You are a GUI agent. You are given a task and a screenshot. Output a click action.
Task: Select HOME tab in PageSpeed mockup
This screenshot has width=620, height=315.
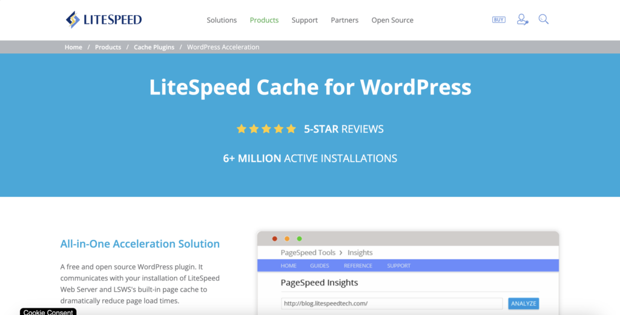[289, 265]
